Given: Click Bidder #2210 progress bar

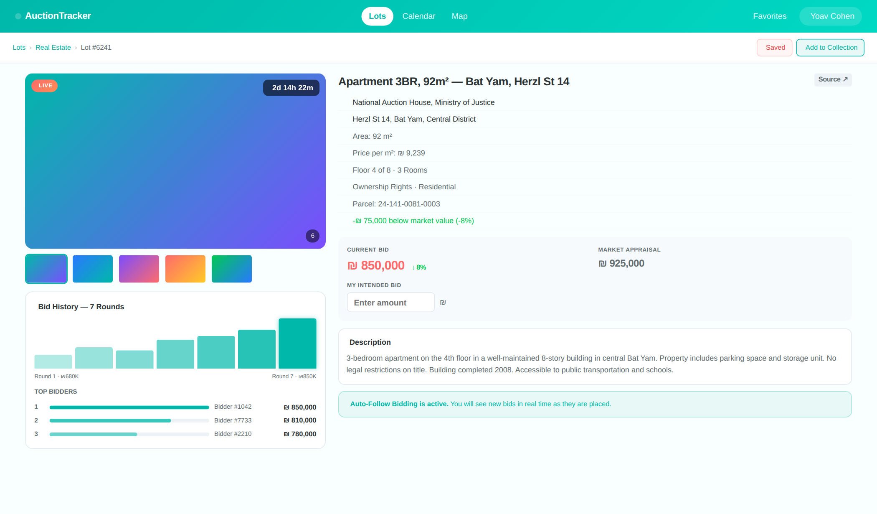Looking at the screenshot, I should pos(129,435).
